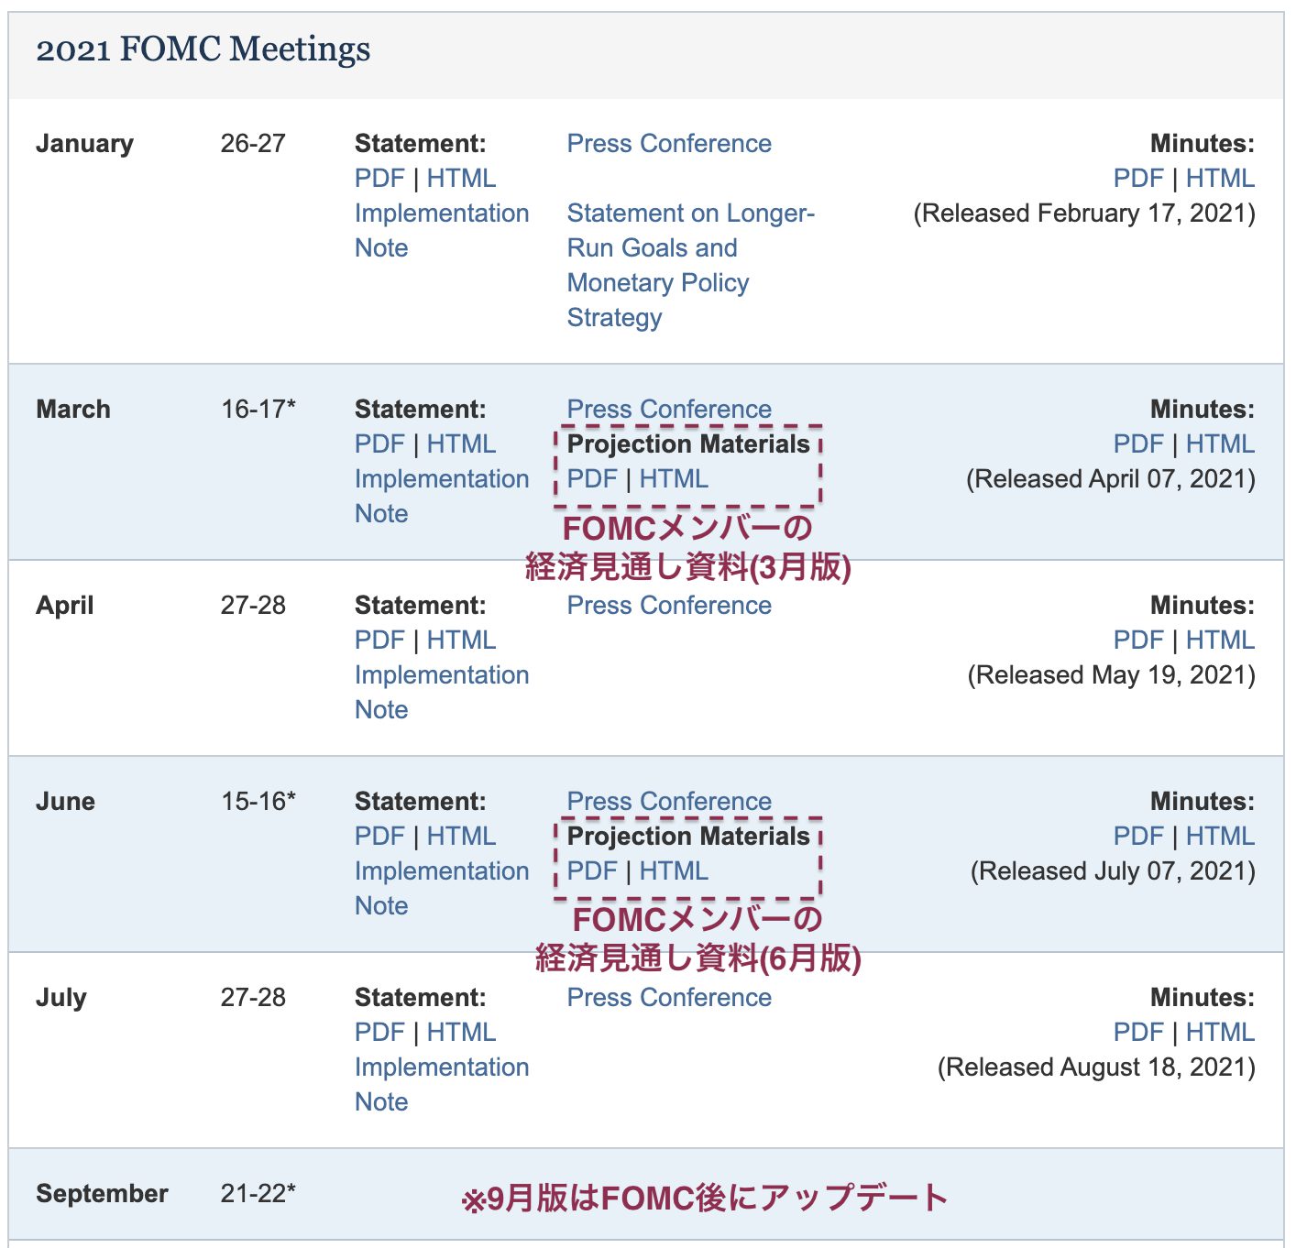Select the 'June' month label
The width and height of the screenshot is (1296, 1248).
tap(65, 802)
